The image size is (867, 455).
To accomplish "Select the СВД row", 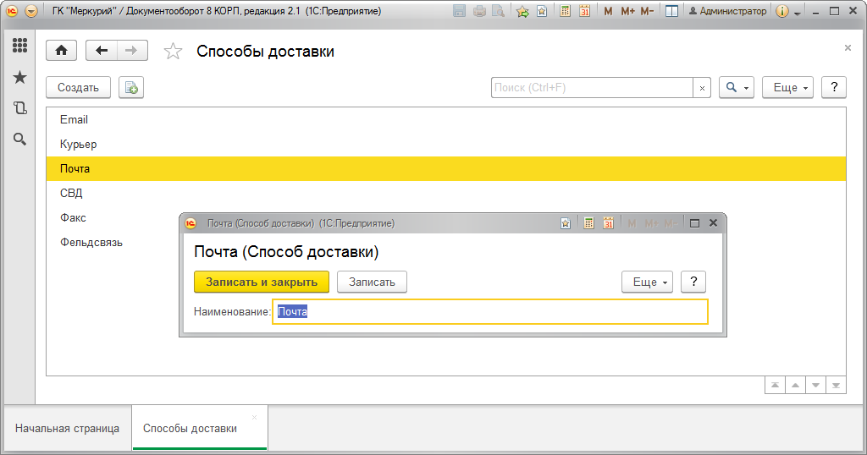I will point(446,194).
